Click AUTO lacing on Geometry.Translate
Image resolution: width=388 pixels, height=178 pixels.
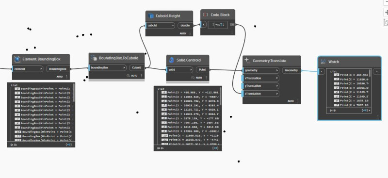pos(291,101)
